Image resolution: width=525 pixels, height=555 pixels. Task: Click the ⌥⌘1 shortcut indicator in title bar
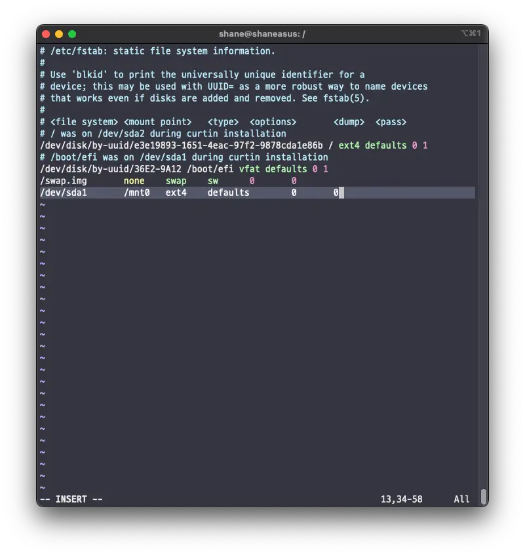tap(471, 33)
